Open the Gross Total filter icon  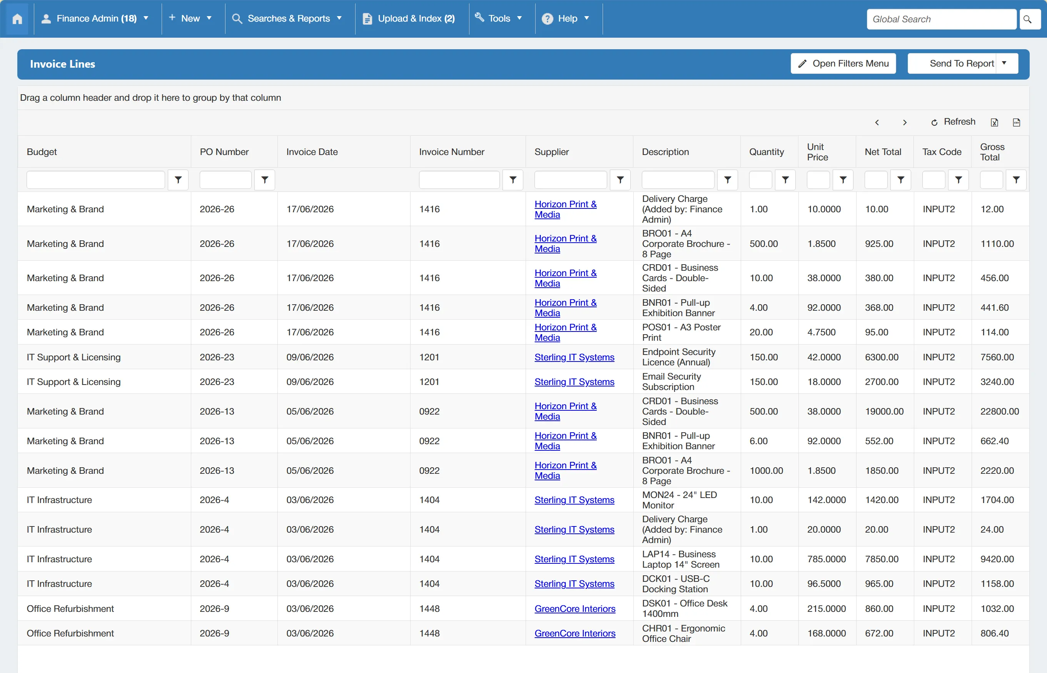1016,180
